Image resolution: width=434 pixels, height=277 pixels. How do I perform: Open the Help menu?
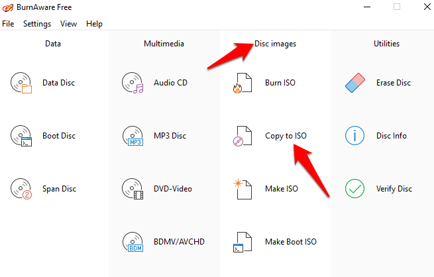pyautogui.click(x=94, y=24)
